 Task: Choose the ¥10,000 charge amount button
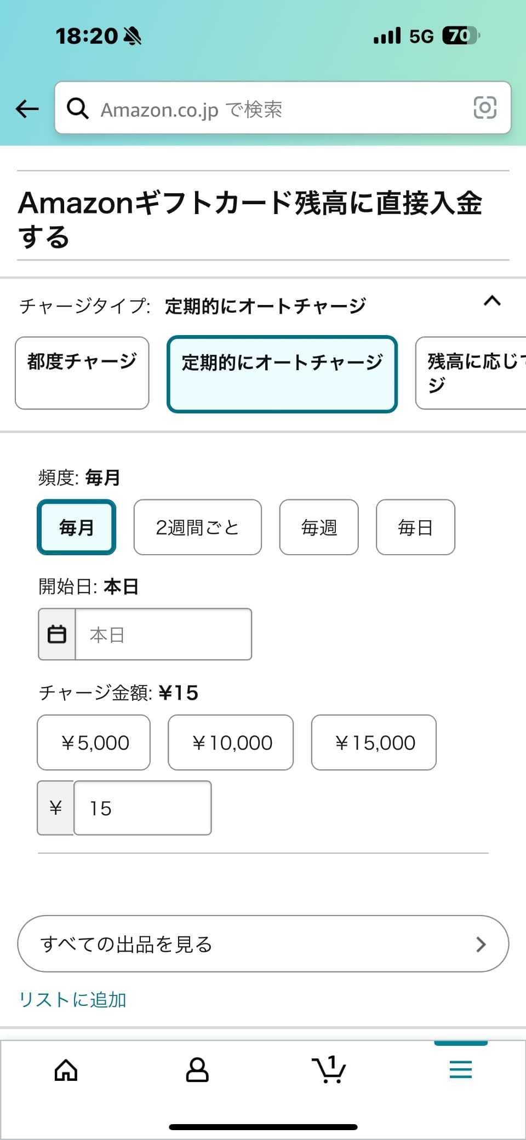pos(231,742)
